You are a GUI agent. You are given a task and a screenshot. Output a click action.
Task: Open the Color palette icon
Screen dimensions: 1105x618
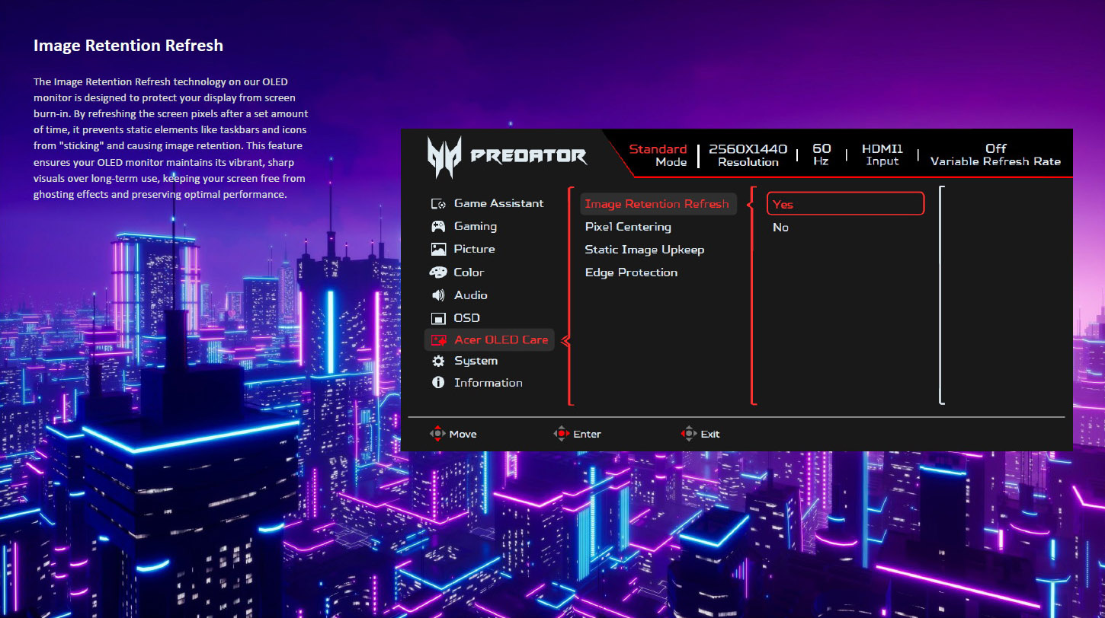[438, 272]
